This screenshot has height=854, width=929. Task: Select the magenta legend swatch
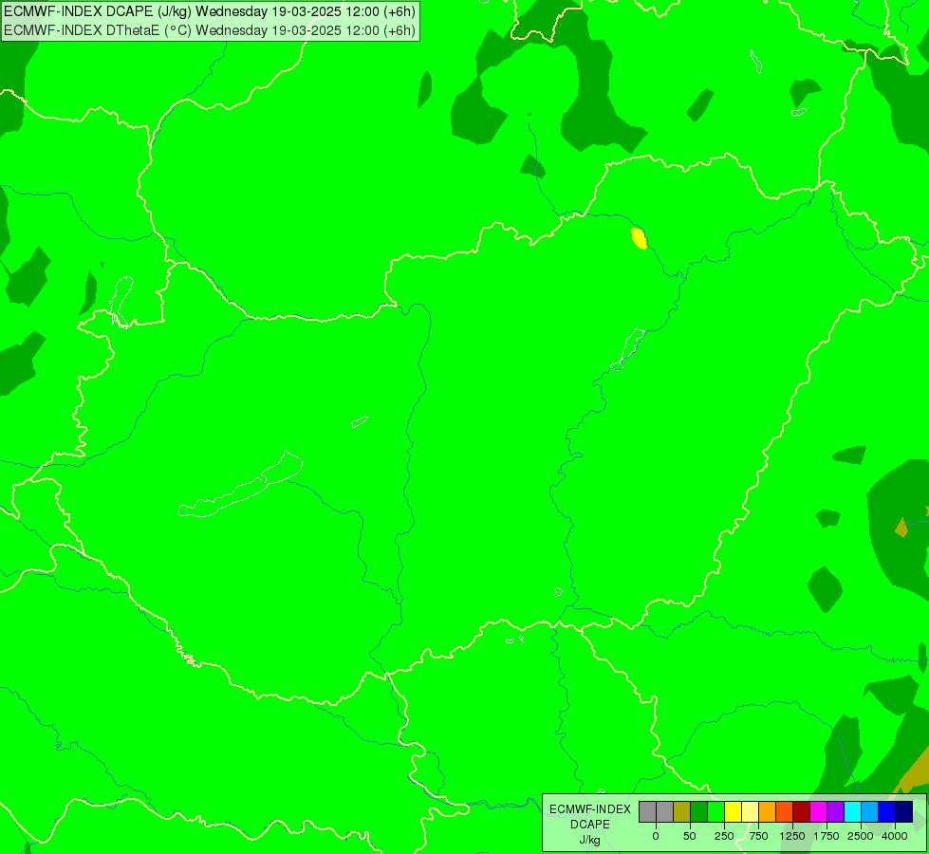819,811
